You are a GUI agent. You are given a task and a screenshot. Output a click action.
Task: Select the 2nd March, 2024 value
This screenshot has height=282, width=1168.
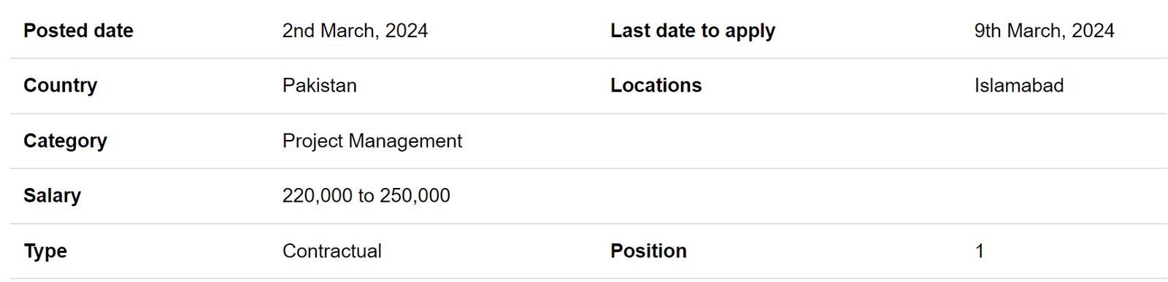coord(355,31)
